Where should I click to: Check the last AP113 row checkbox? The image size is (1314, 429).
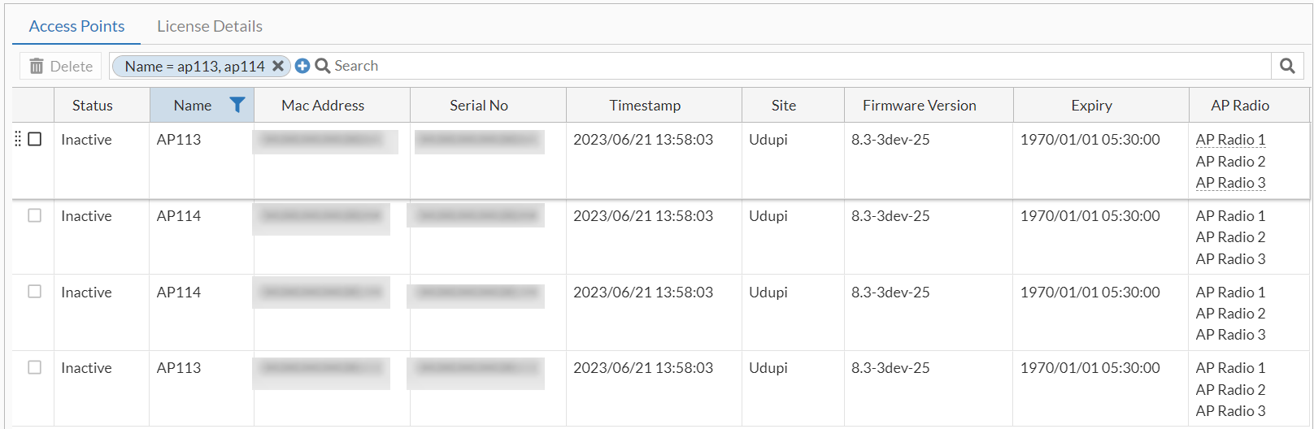point(35,367)
